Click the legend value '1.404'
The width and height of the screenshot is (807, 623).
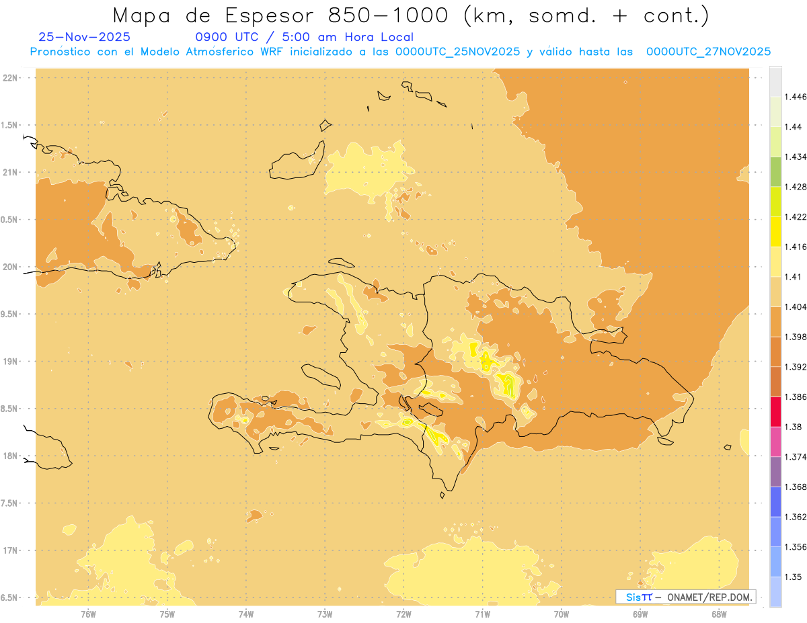[796, 306]
